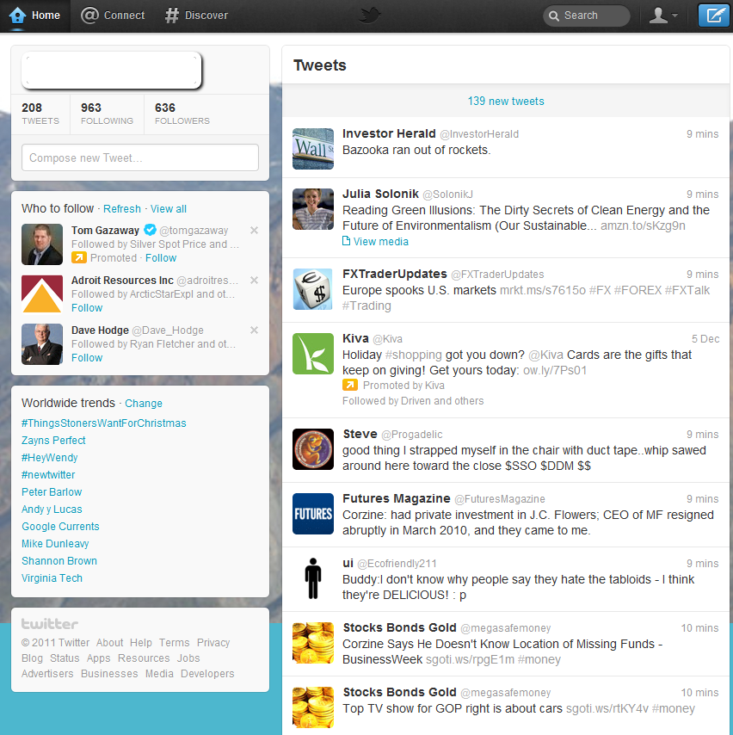Viewport: 733px width, 735px height.
Task: Open Julia Solonik's avatar
Action: (313, 209)
